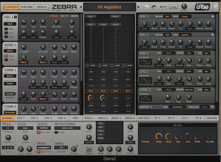Image resolution: width=221 pixels, height=162 pixels.
Task: Click the Transpose value field
Action: point(8,128)
